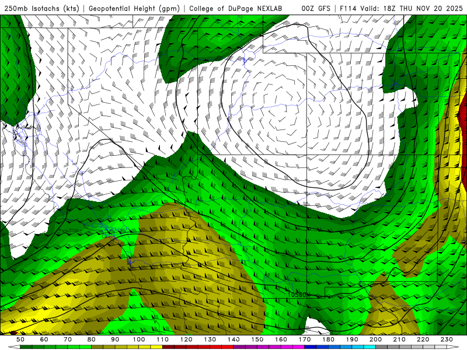Click the '220' legend value
The image size is (467, 350).
tap(423, 339)
